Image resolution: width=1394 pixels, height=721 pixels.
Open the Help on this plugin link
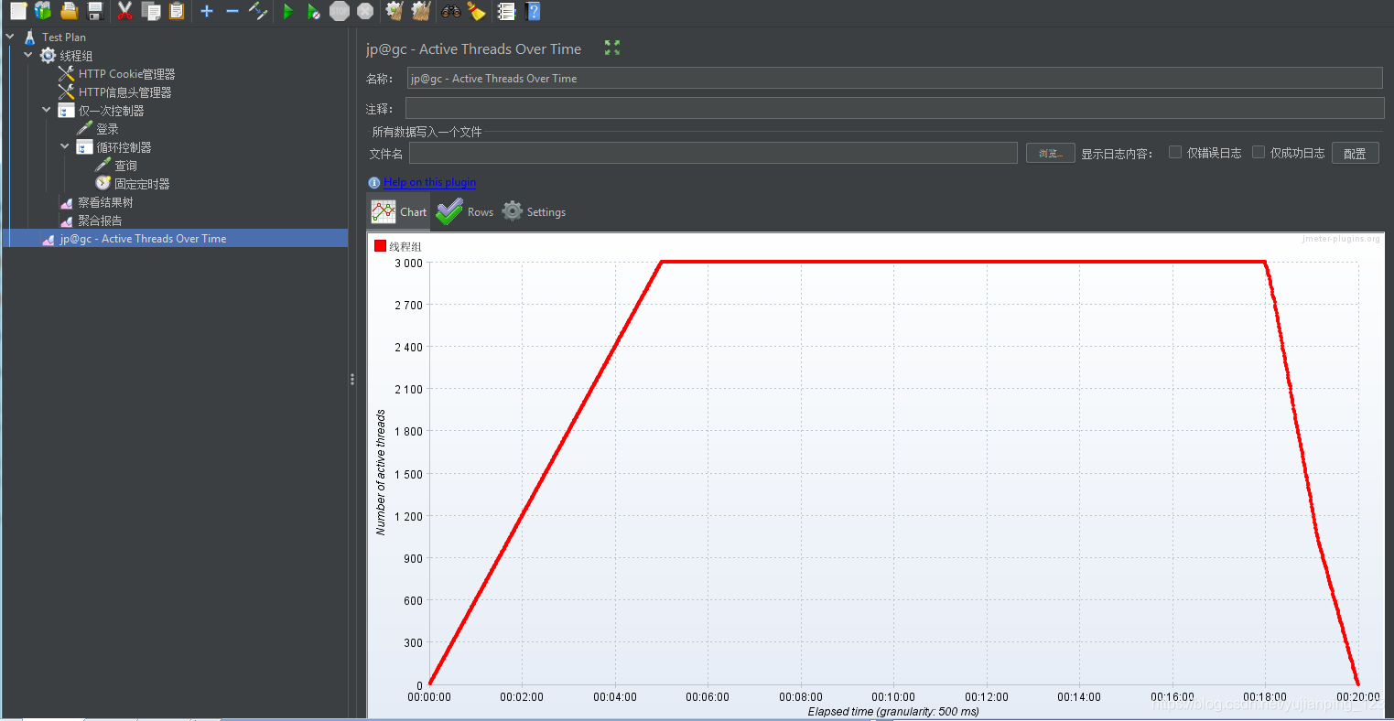(x=429, y=183)
